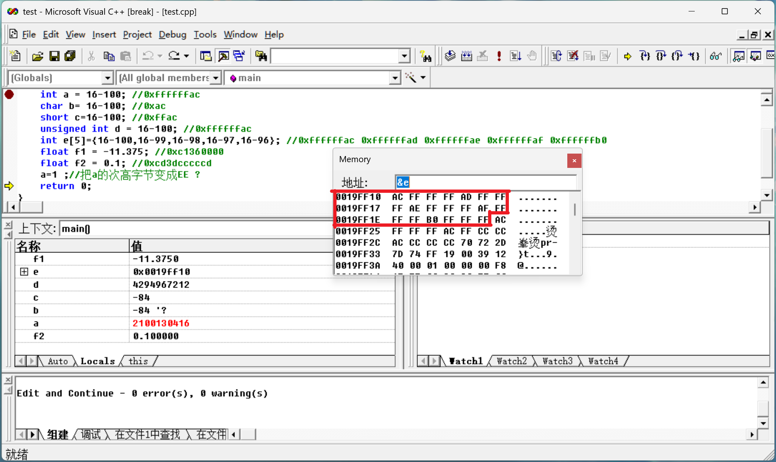The image size is (776, 462).
Task: Click the Output panel scroll up arrow
Action: pos(763,382)
